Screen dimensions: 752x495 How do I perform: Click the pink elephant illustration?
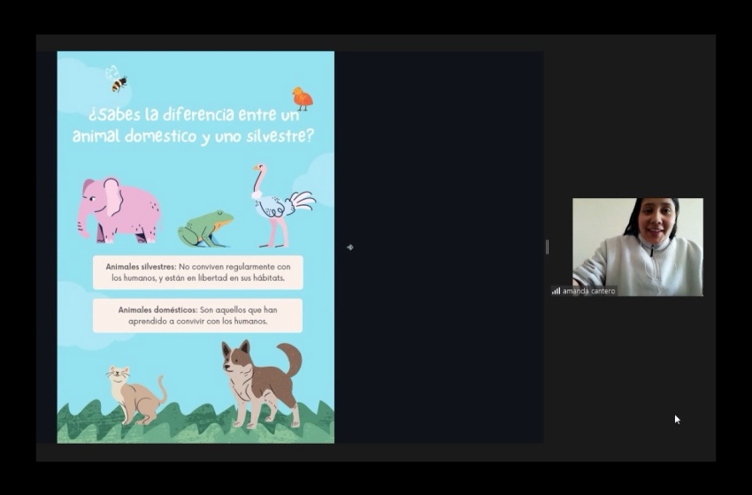[119, 209]
